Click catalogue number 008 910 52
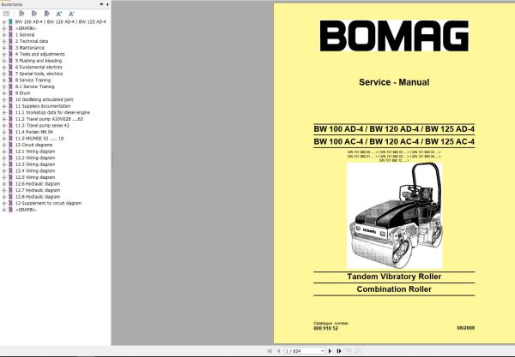The height and width of the screenshot is (357, 515). point(325,328)
